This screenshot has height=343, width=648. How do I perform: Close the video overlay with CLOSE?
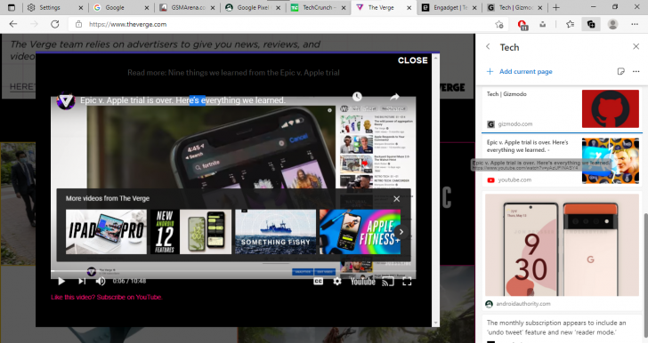[x=412, y=60]
